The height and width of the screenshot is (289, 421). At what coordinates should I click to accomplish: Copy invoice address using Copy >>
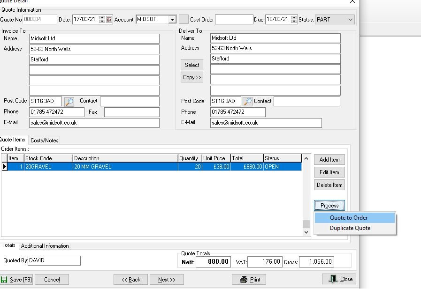[191, 77]
